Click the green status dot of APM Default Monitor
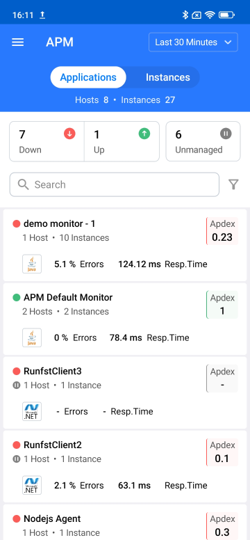250x540 pixels. tap(17, 298)
